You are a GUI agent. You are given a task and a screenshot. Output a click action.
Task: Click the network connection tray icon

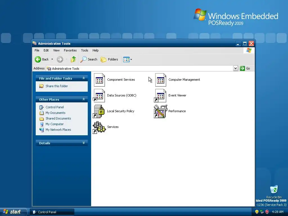click(262, 212)
